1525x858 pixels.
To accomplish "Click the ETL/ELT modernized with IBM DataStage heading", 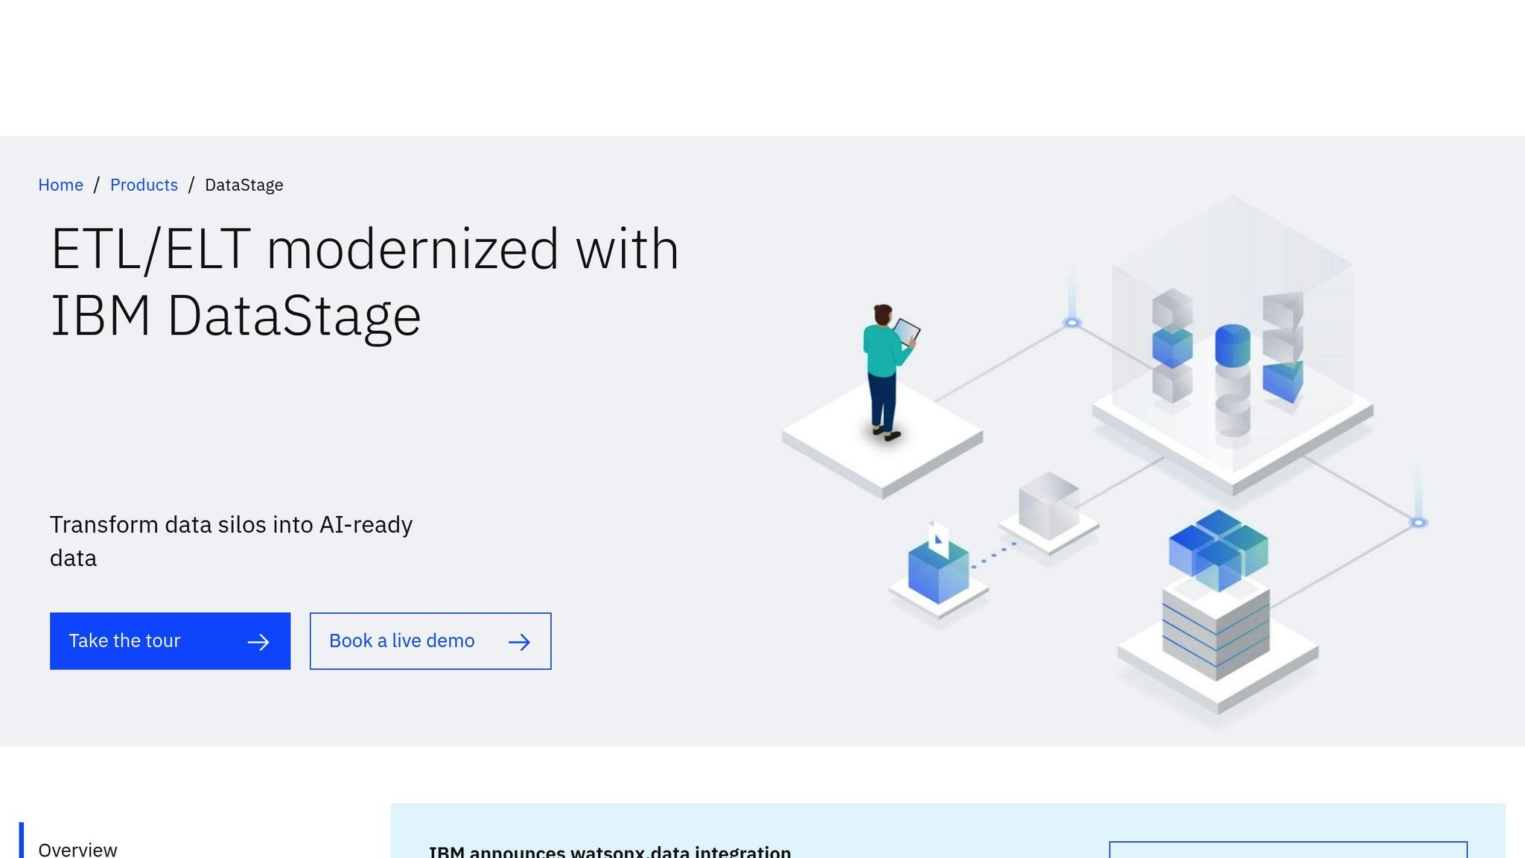I will pos(365,282).
